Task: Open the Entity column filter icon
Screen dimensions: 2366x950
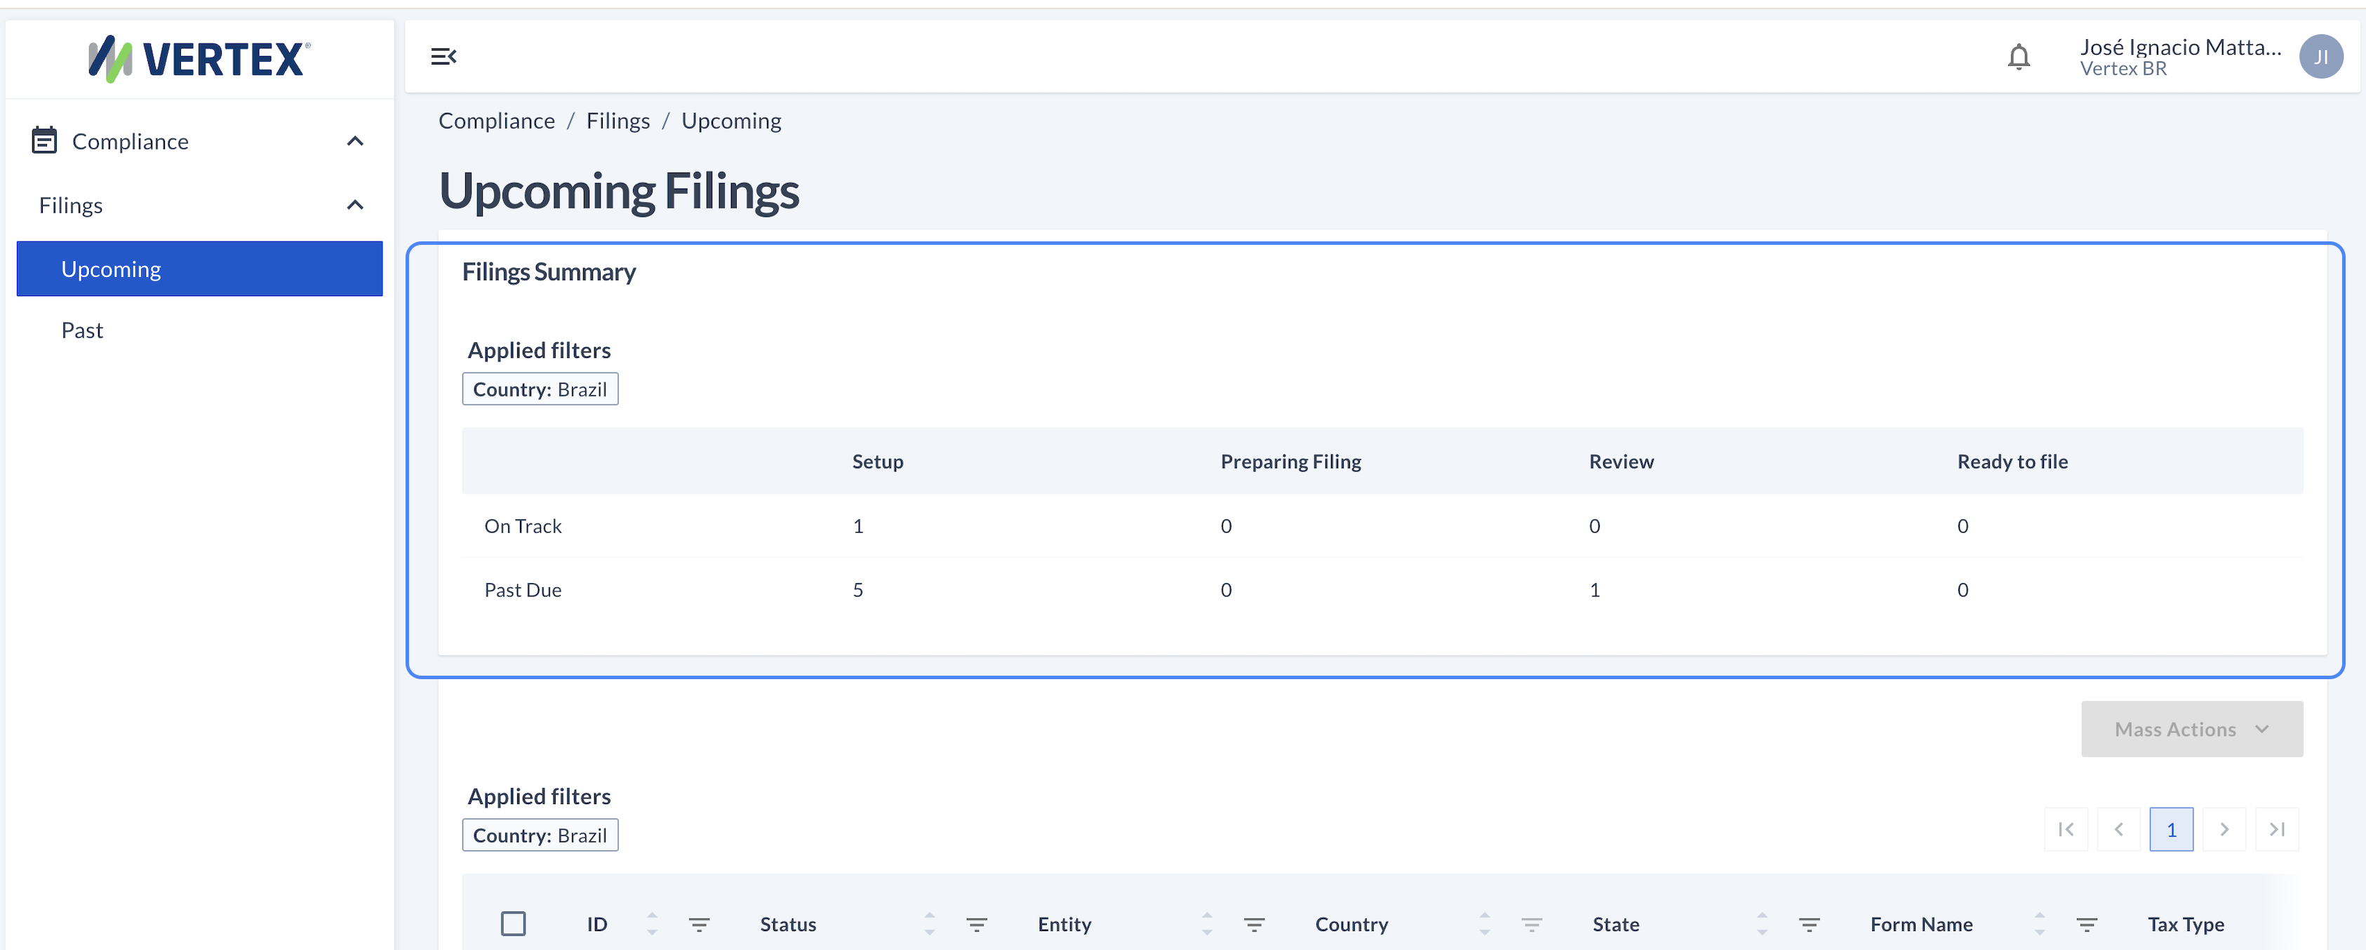Action: [1254, 924]
